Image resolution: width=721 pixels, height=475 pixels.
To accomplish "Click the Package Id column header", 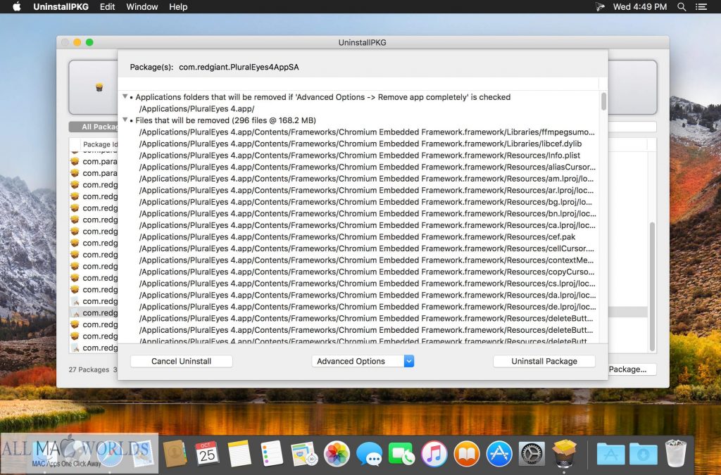I will click(x=100, y=144).
